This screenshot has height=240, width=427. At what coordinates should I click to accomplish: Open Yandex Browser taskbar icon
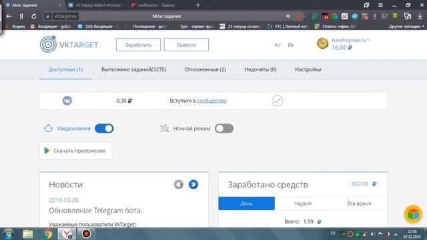[67, 234]
